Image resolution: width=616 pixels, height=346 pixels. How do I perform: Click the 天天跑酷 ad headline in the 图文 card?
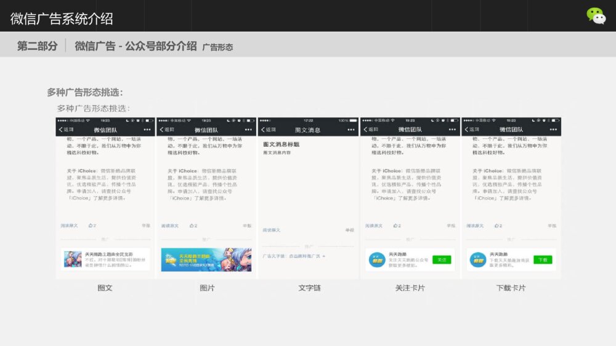coord(109,254)
